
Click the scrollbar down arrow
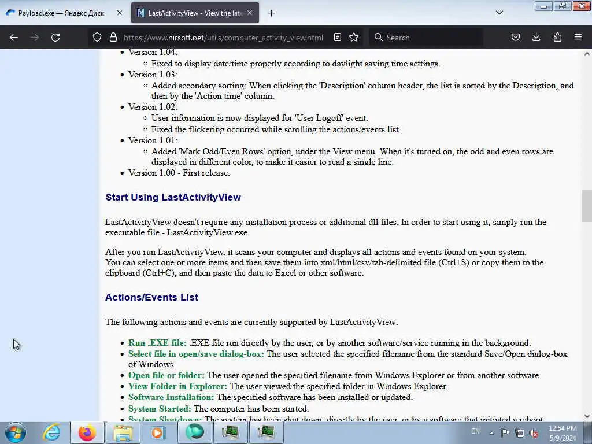pyautogui.click(x=587, y=416)
